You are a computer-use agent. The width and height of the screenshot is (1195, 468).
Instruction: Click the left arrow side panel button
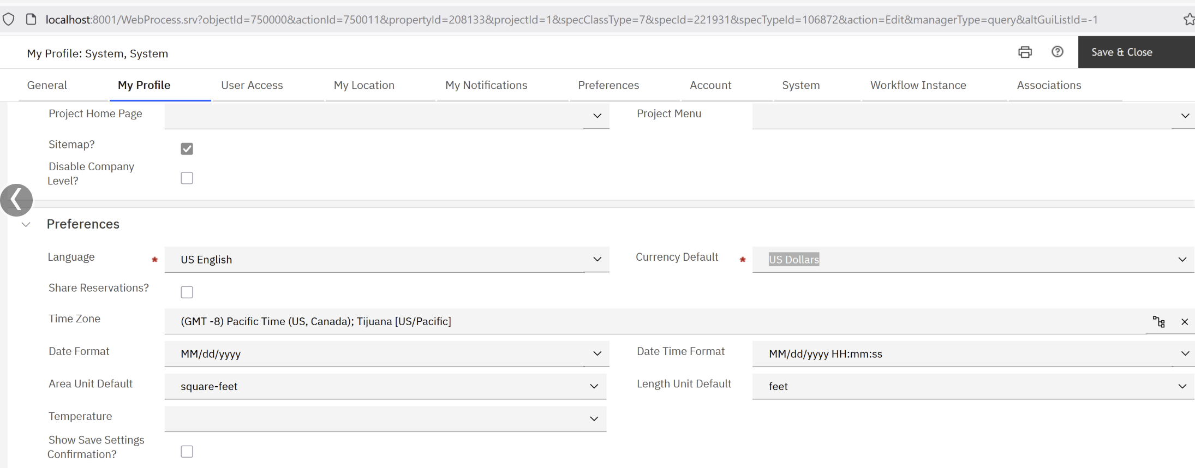[16, 200]
